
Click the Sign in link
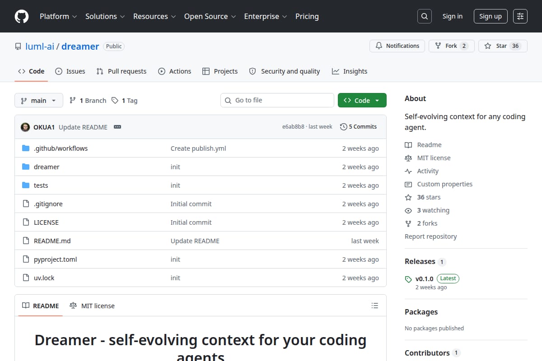tap(453, 16)
